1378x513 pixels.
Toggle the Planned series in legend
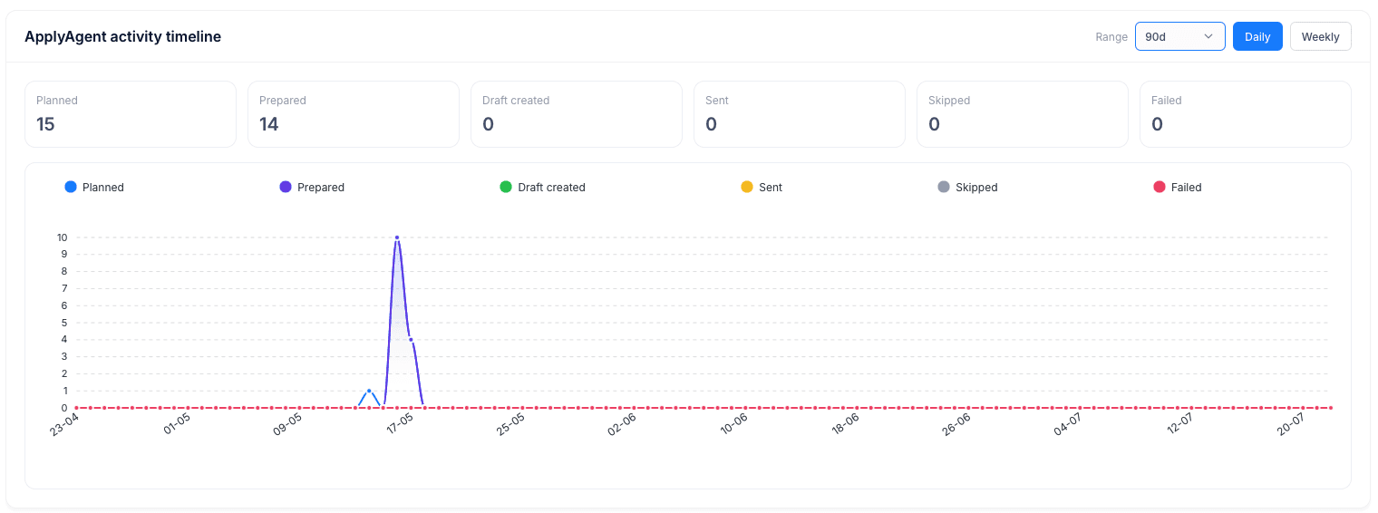point(94,187)
